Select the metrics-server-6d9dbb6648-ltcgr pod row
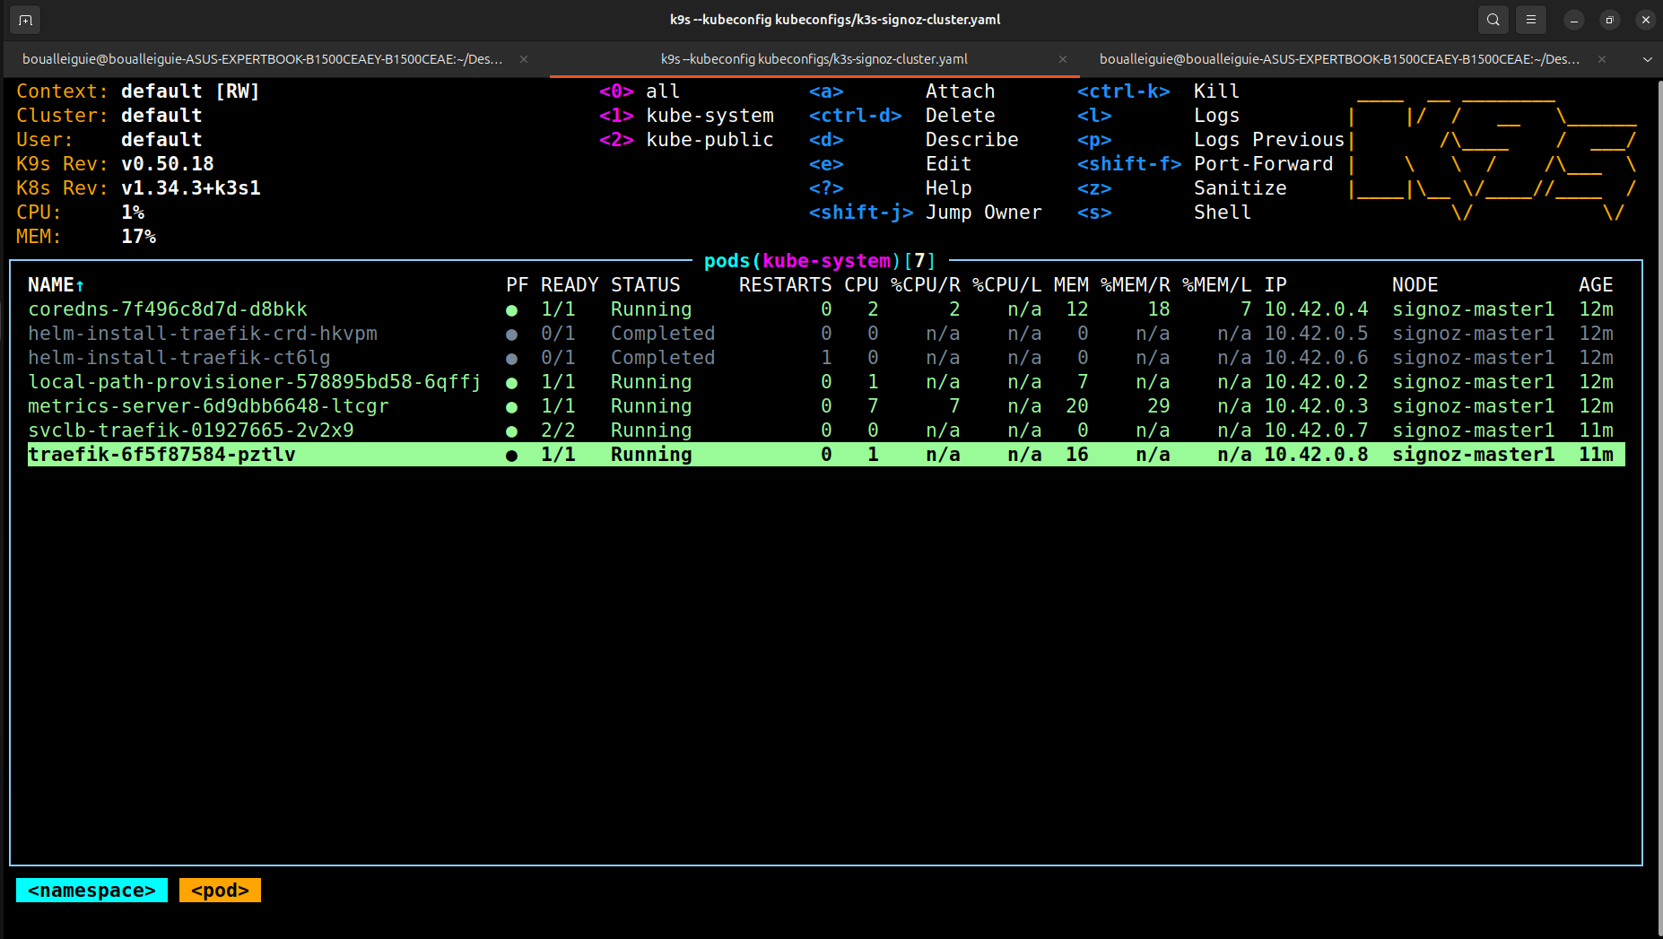 tap(826, 406)
